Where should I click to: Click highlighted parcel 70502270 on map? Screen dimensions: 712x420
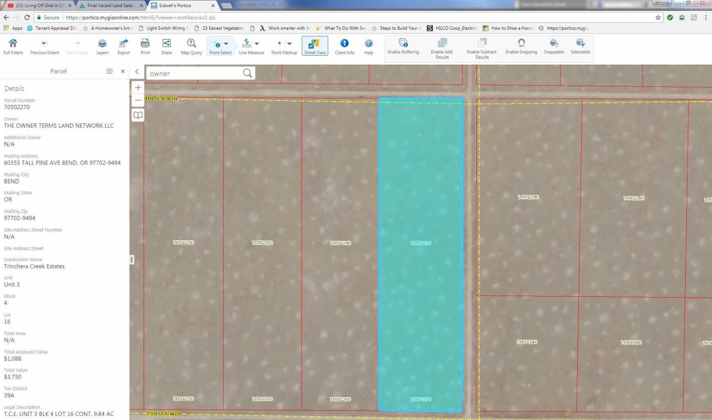pyautogui.click(x=420, y=254)
